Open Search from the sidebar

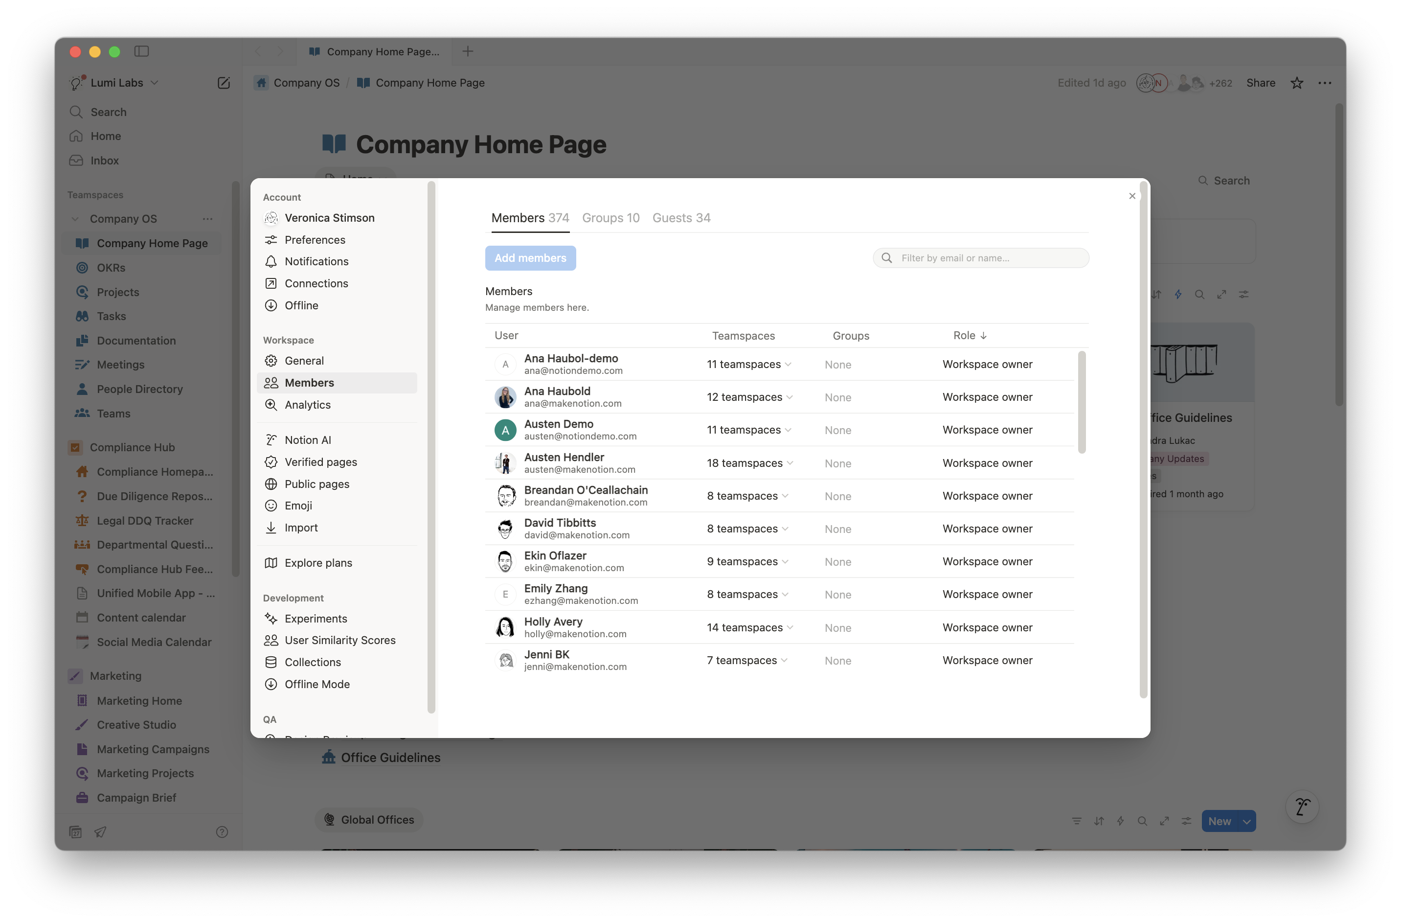tap(108, 111)
